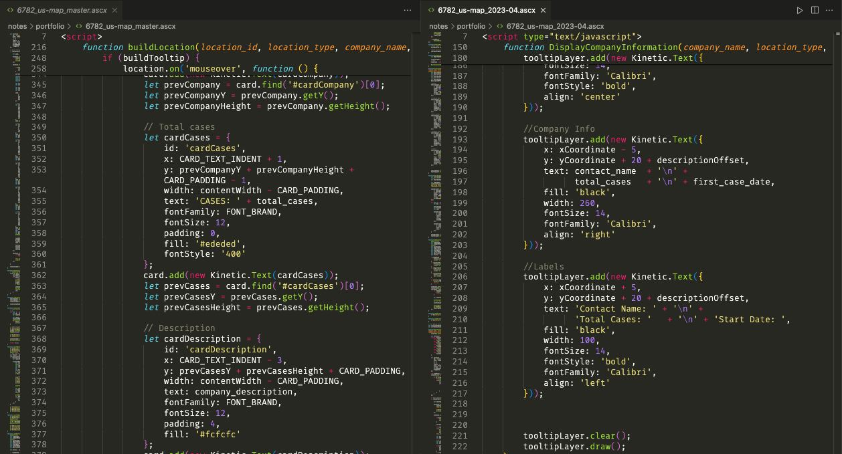
Task: Click line number 206 in right gutter
Action: coord(460,277)
